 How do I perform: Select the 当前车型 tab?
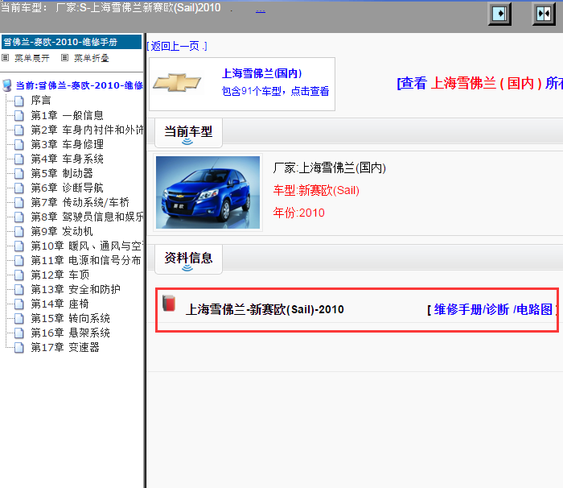tap(188, 133)
